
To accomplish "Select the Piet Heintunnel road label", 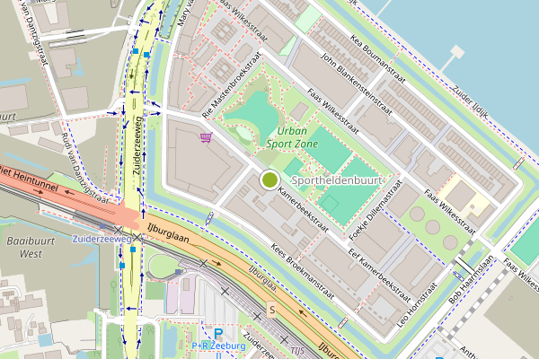I will click(x=28, y=178).
